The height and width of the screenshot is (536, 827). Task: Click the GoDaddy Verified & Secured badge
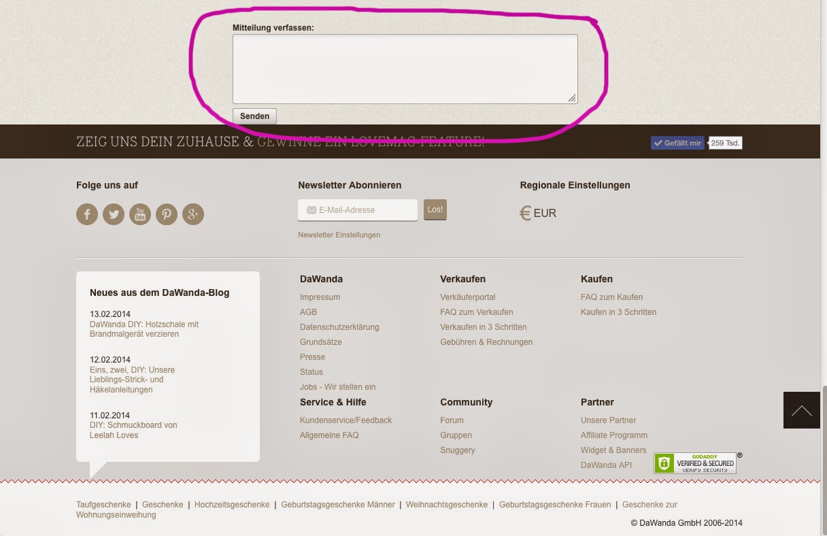click(x=695, y=463)
